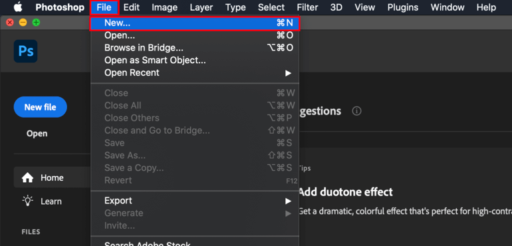This screenshot has width=512, height=246.
Task: Select Browse in Bridge... menu entry
Action: pos(195,48)
